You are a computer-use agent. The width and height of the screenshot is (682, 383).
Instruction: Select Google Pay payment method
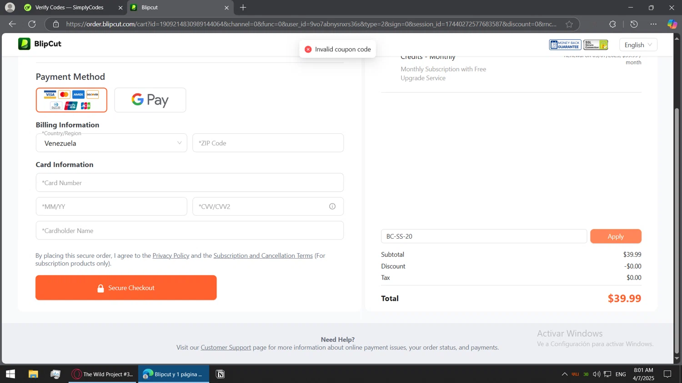click(150, 100)
